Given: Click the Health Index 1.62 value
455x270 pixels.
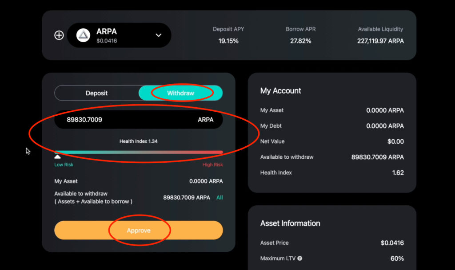Looking at the screenshot, I should pyautogui.click(x=398, y=173).
